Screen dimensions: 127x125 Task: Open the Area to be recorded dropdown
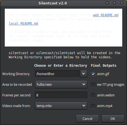[x=61, y=84]
